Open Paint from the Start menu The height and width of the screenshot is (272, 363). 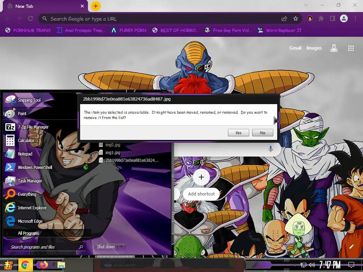pos(41,114)
